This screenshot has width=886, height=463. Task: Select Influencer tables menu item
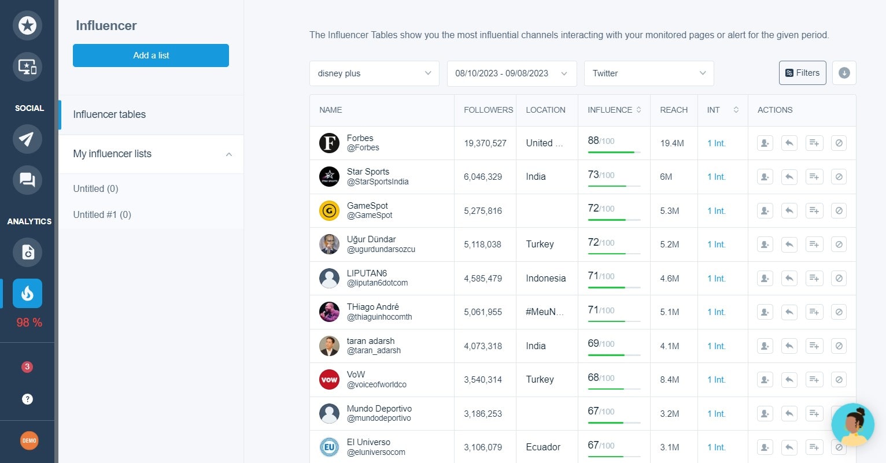(151, 114)
